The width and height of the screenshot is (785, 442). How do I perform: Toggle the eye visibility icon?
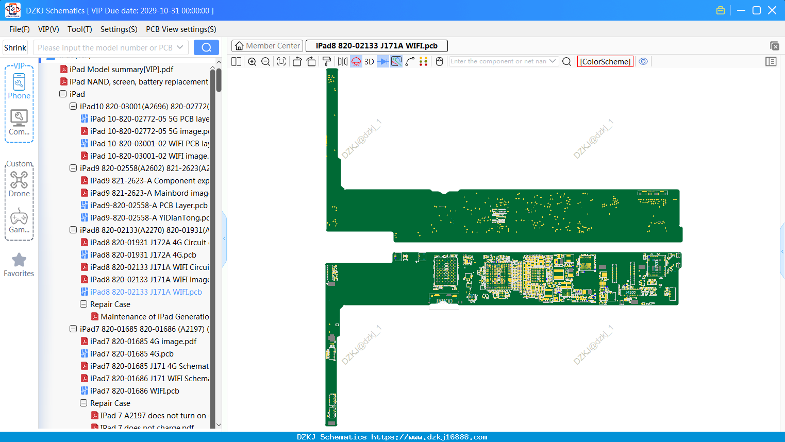point(643,61)
